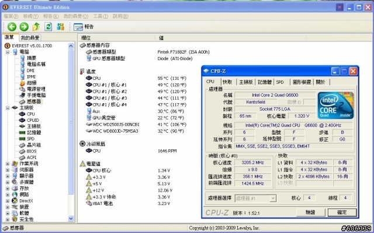Viewport: 374px width, 233px height.
Task: Click the green Forward arrow icon
Action: pos(24,27)
